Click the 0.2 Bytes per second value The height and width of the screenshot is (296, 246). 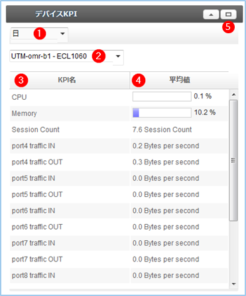coord(166,146)
